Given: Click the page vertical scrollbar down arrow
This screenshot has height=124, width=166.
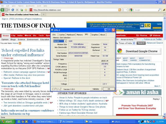Looking at the screenshot, I should click(164, 114).
